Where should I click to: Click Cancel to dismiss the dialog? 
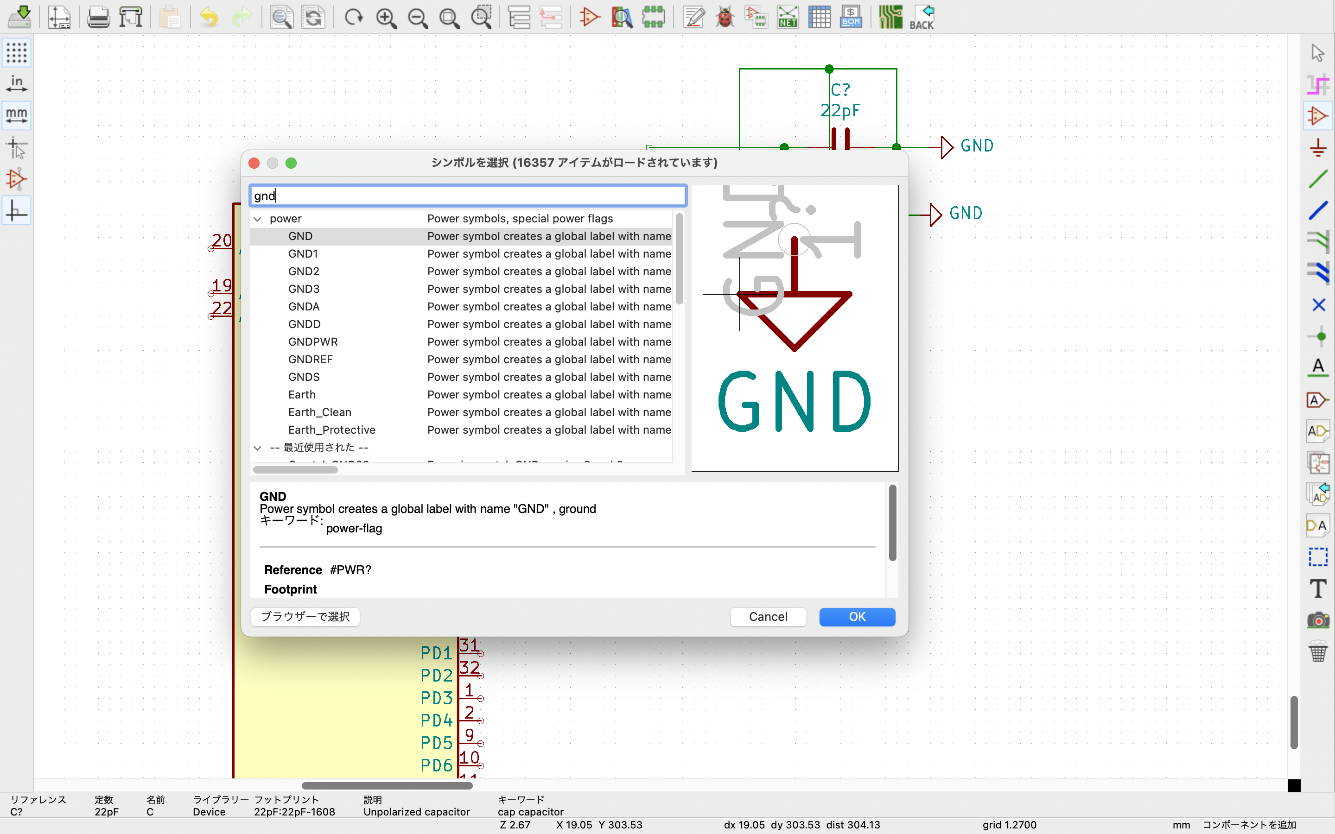tap(768, 616)
